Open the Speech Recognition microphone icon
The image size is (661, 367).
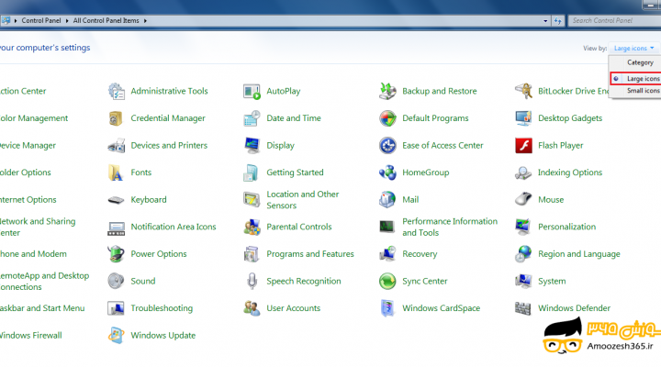[x=252, y=281]
